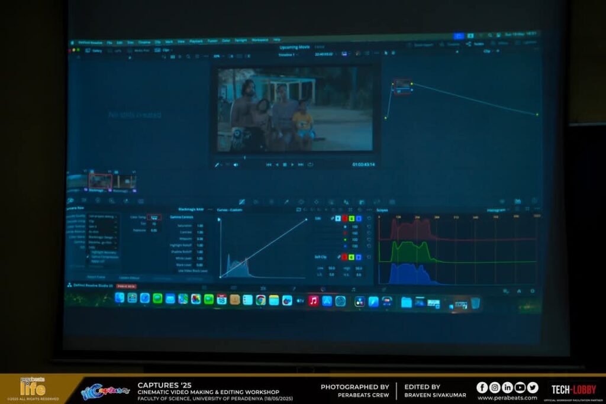Click the Soft Clip Low value field
Image resolution: width=606 pixels, height=404 pixels.
tap(331, 268)
